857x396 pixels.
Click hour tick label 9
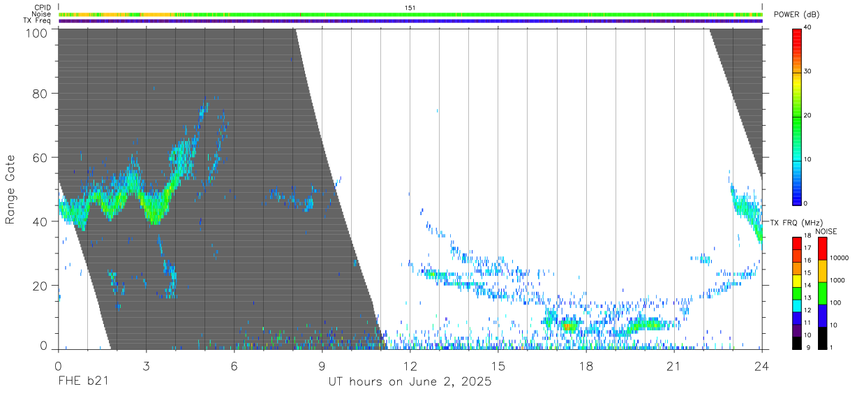coord(322,367)
